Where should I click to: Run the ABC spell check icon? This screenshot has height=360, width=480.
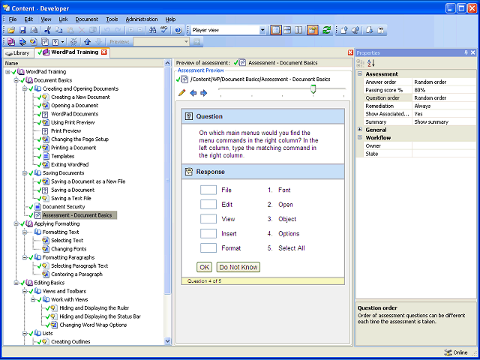click(x=164, y=30)
